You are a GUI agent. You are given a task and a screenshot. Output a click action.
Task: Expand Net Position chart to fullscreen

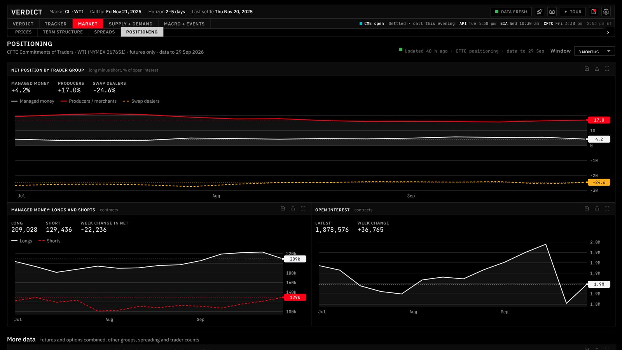tap(607, 69)
